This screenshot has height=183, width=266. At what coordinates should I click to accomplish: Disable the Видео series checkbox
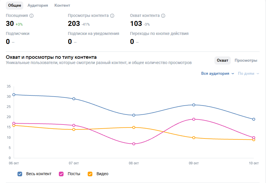tap(90, 174)
